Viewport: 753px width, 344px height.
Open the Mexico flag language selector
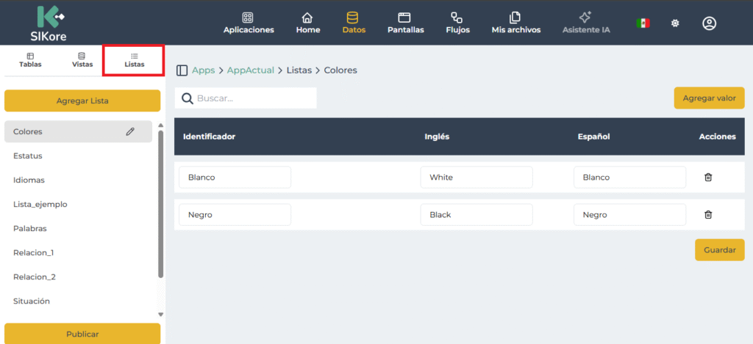[643, 23]
